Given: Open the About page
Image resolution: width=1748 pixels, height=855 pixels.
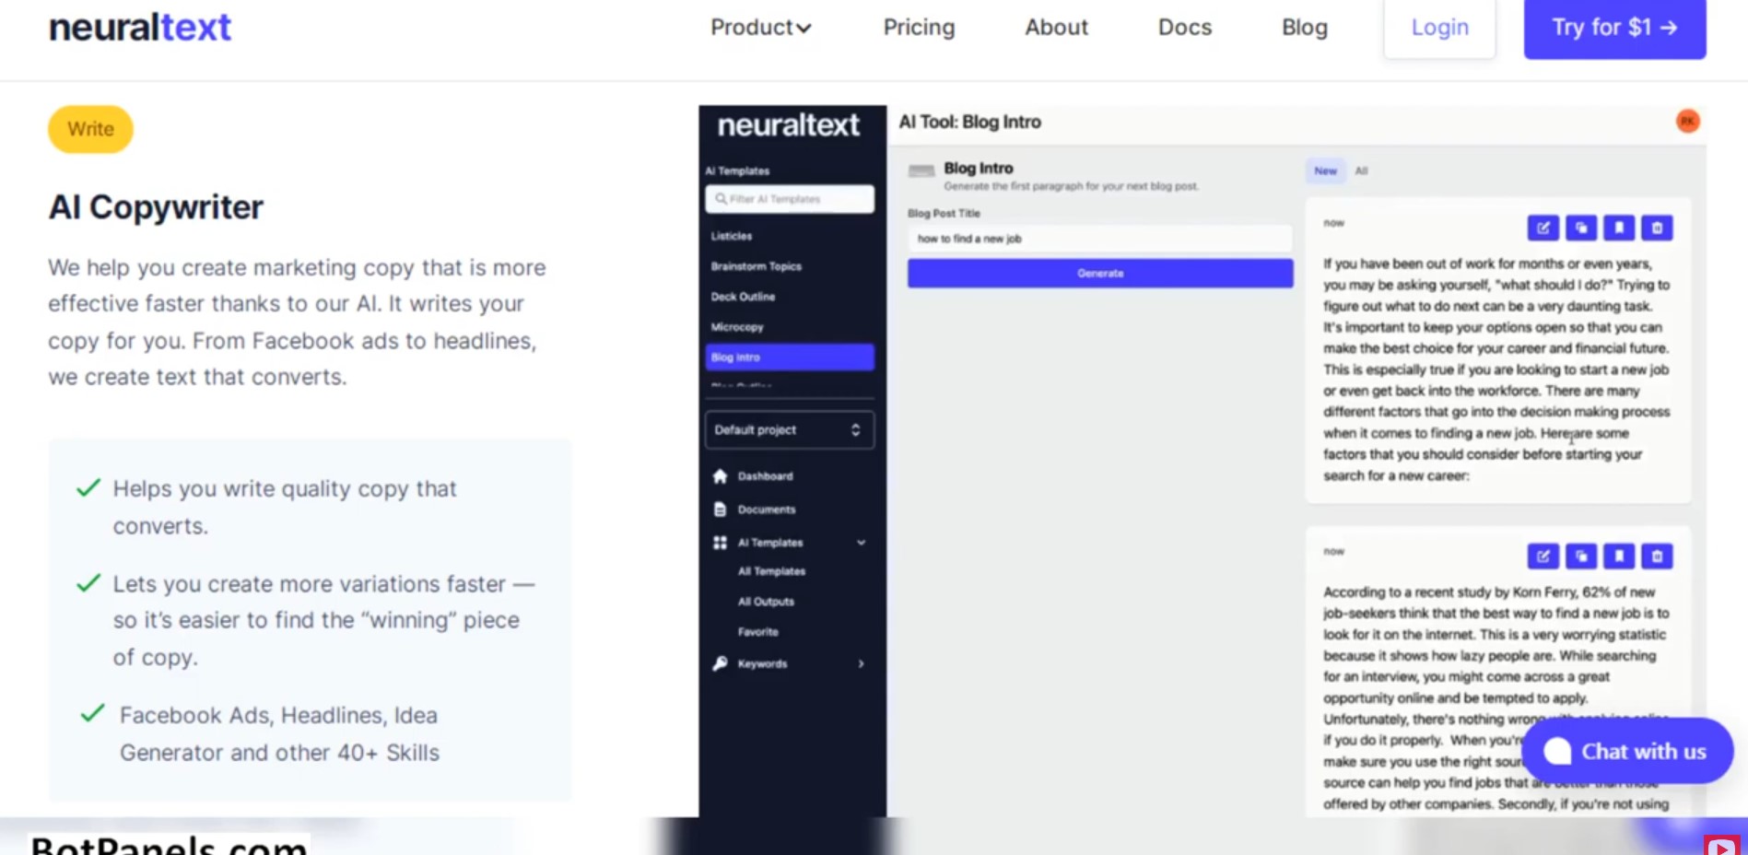Looking at the screenshot, I should tap(1057, 28).
